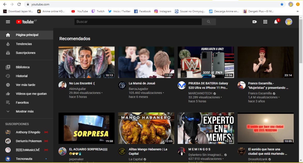Screen dimensions: 303x163
Task: Open the Franco Escamilla channel avatar
Action: [241, 85]
